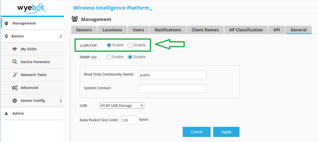Screen dimensions: 318x142
Task: Open My SSIDs in the sidebar
Action: tap(32, 49)
